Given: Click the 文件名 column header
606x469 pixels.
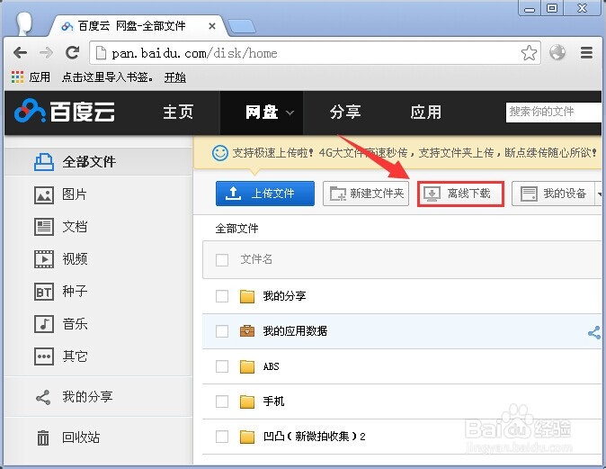Looking at the screenshot, I should (x=256, y=259).
